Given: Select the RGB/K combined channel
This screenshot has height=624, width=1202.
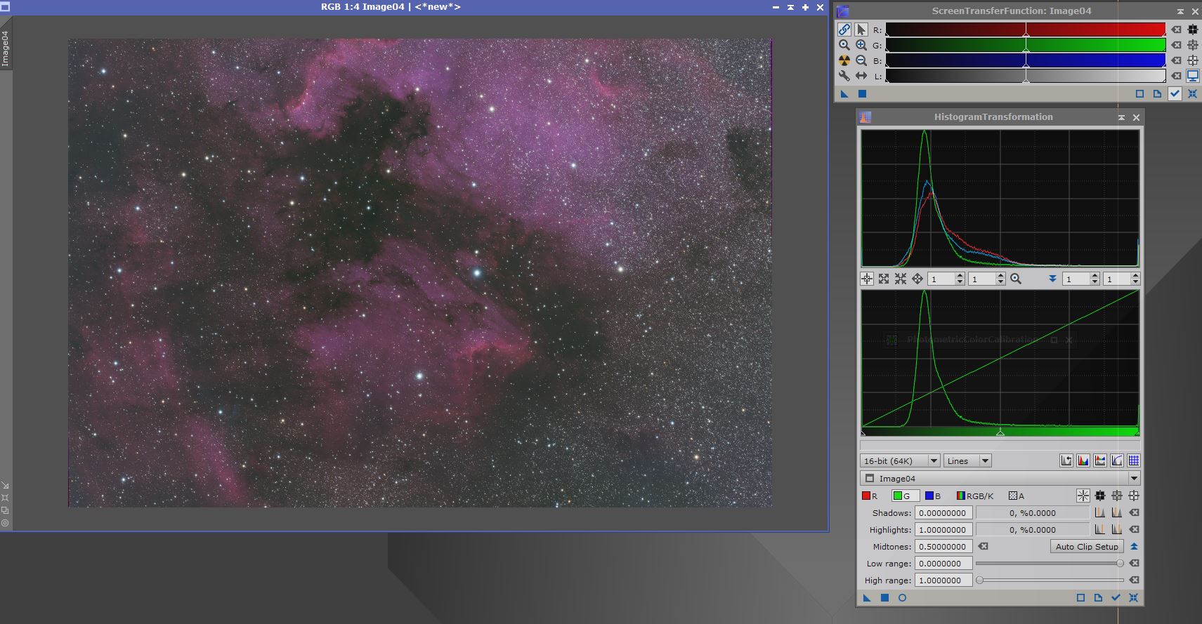Looking at the screenshot, I should (x=975, y=496).
